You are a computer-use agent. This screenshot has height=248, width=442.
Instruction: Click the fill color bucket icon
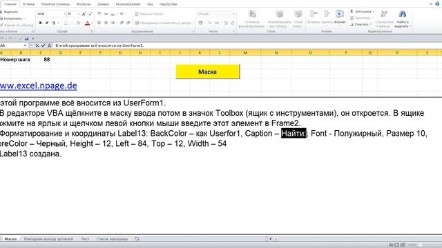click(78, 23)
